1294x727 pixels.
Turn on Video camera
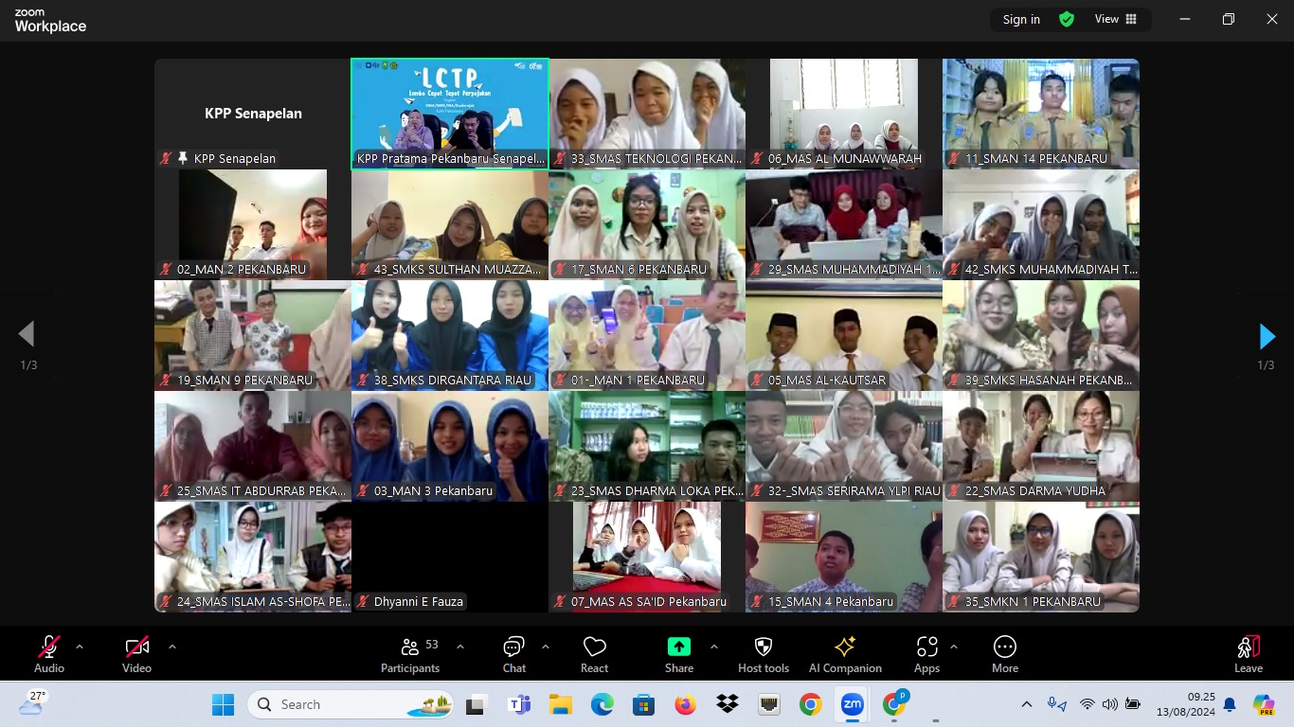137,654
